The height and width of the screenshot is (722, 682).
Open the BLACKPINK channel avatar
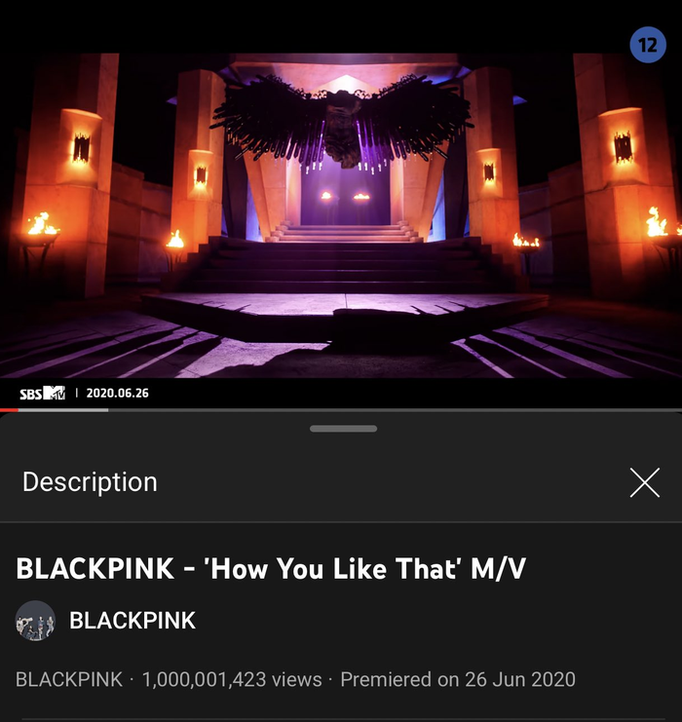[35, 621]
